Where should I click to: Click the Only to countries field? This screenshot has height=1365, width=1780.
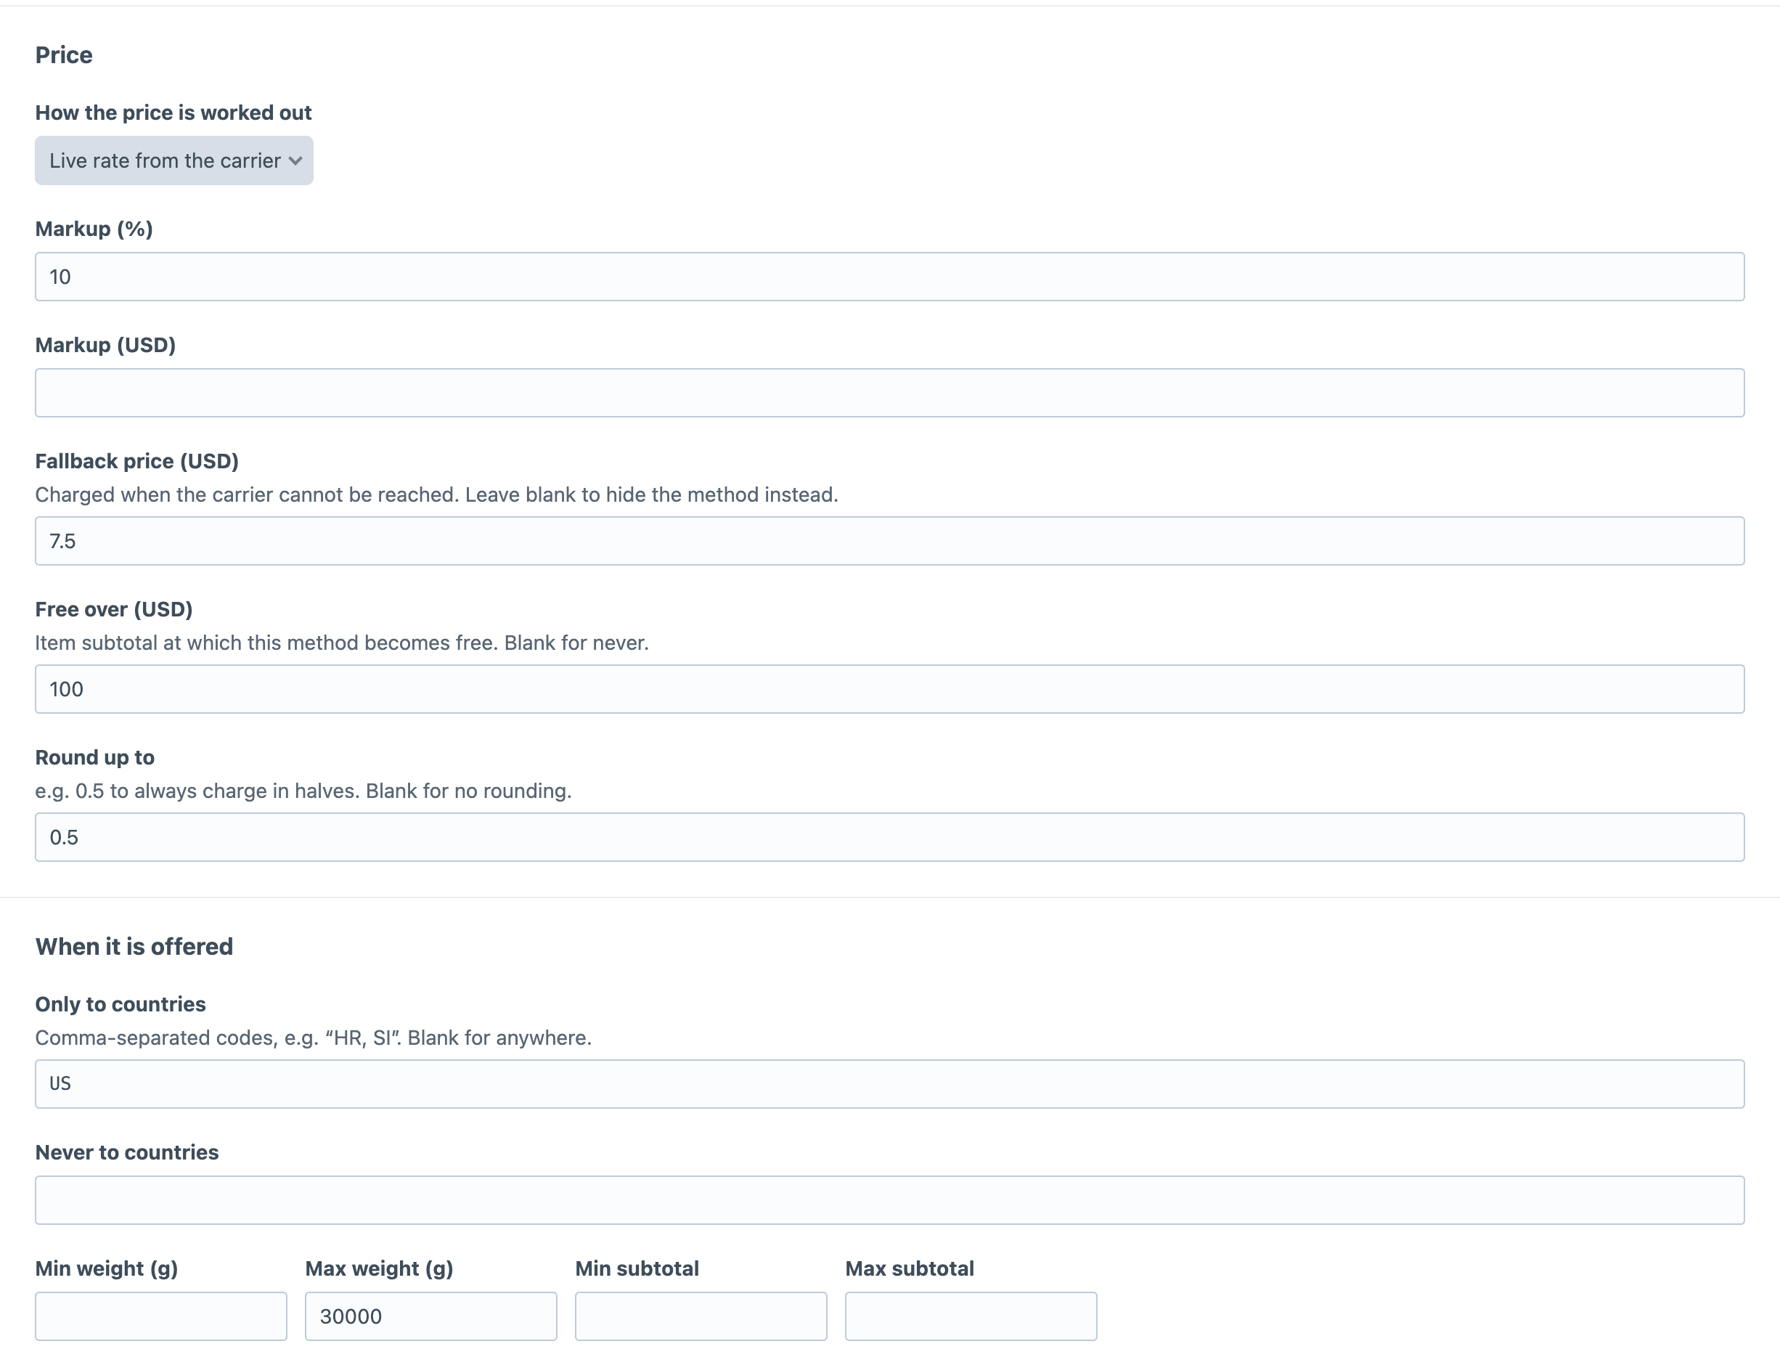tap(889, 1084)
